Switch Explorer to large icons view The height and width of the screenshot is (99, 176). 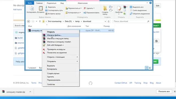[150, 68]
